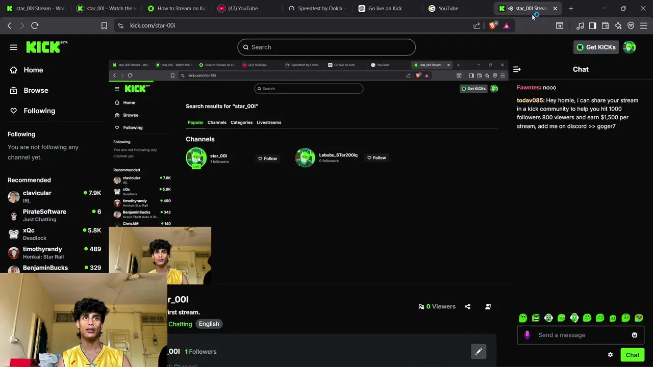Image resolution: width=653 pixels, height=367 pixels.
Task: Select the heart-eyes emote
Action: click(639, 318)
